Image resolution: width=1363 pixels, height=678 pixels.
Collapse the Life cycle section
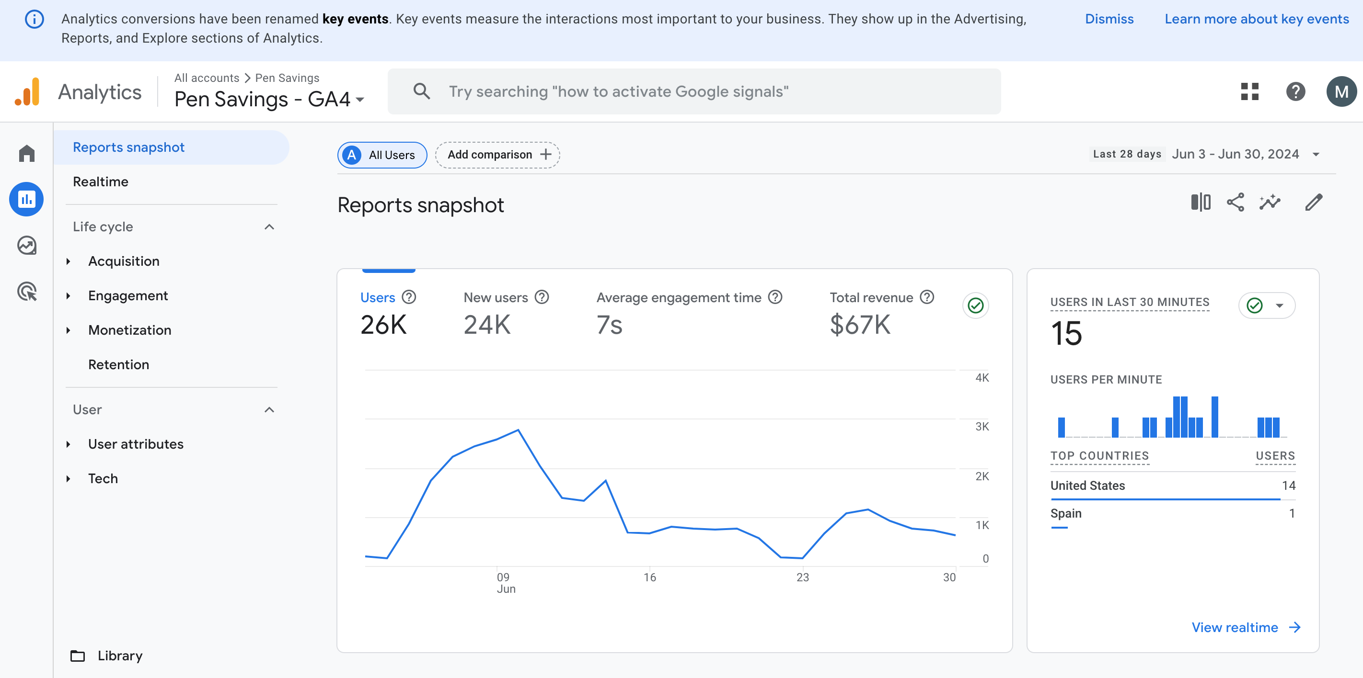pyautogui.click(x=269, y=227)
